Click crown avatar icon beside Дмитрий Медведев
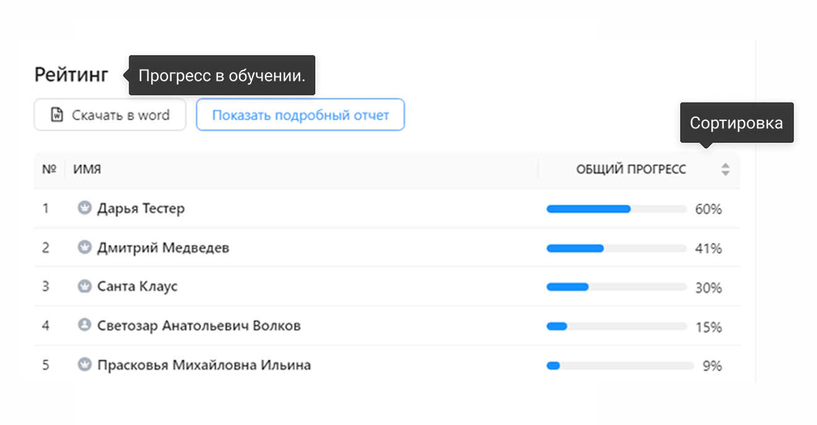Screen dimensions: 817x425 [85, 247]
